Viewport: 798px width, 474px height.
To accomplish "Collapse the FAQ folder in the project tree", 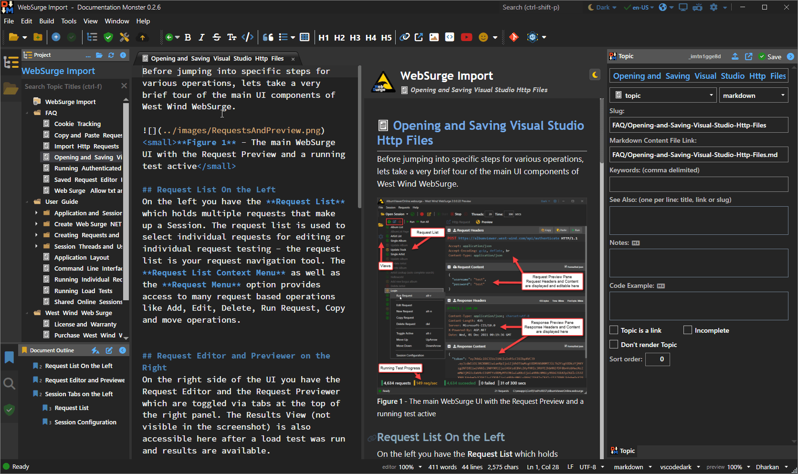I will 28,113.
